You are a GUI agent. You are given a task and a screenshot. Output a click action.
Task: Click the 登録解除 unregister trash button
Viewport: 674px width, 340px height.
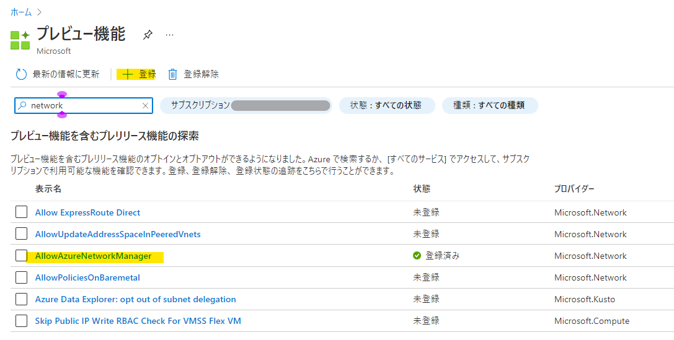(193, 74)
